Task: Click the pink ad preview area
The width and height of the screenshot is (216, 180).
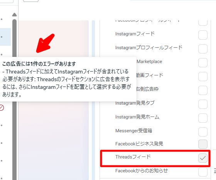Action: 54,140
